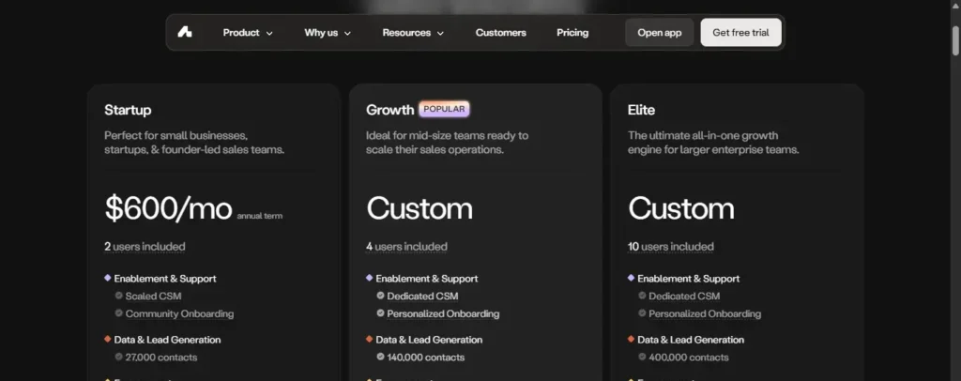
Task: Click the vertical page scrollbar thumb
Action: tap(955, 41)
